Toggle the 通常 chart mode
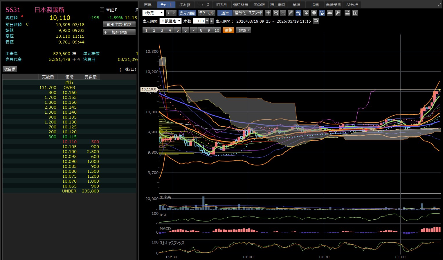 [x=225, y=13]
